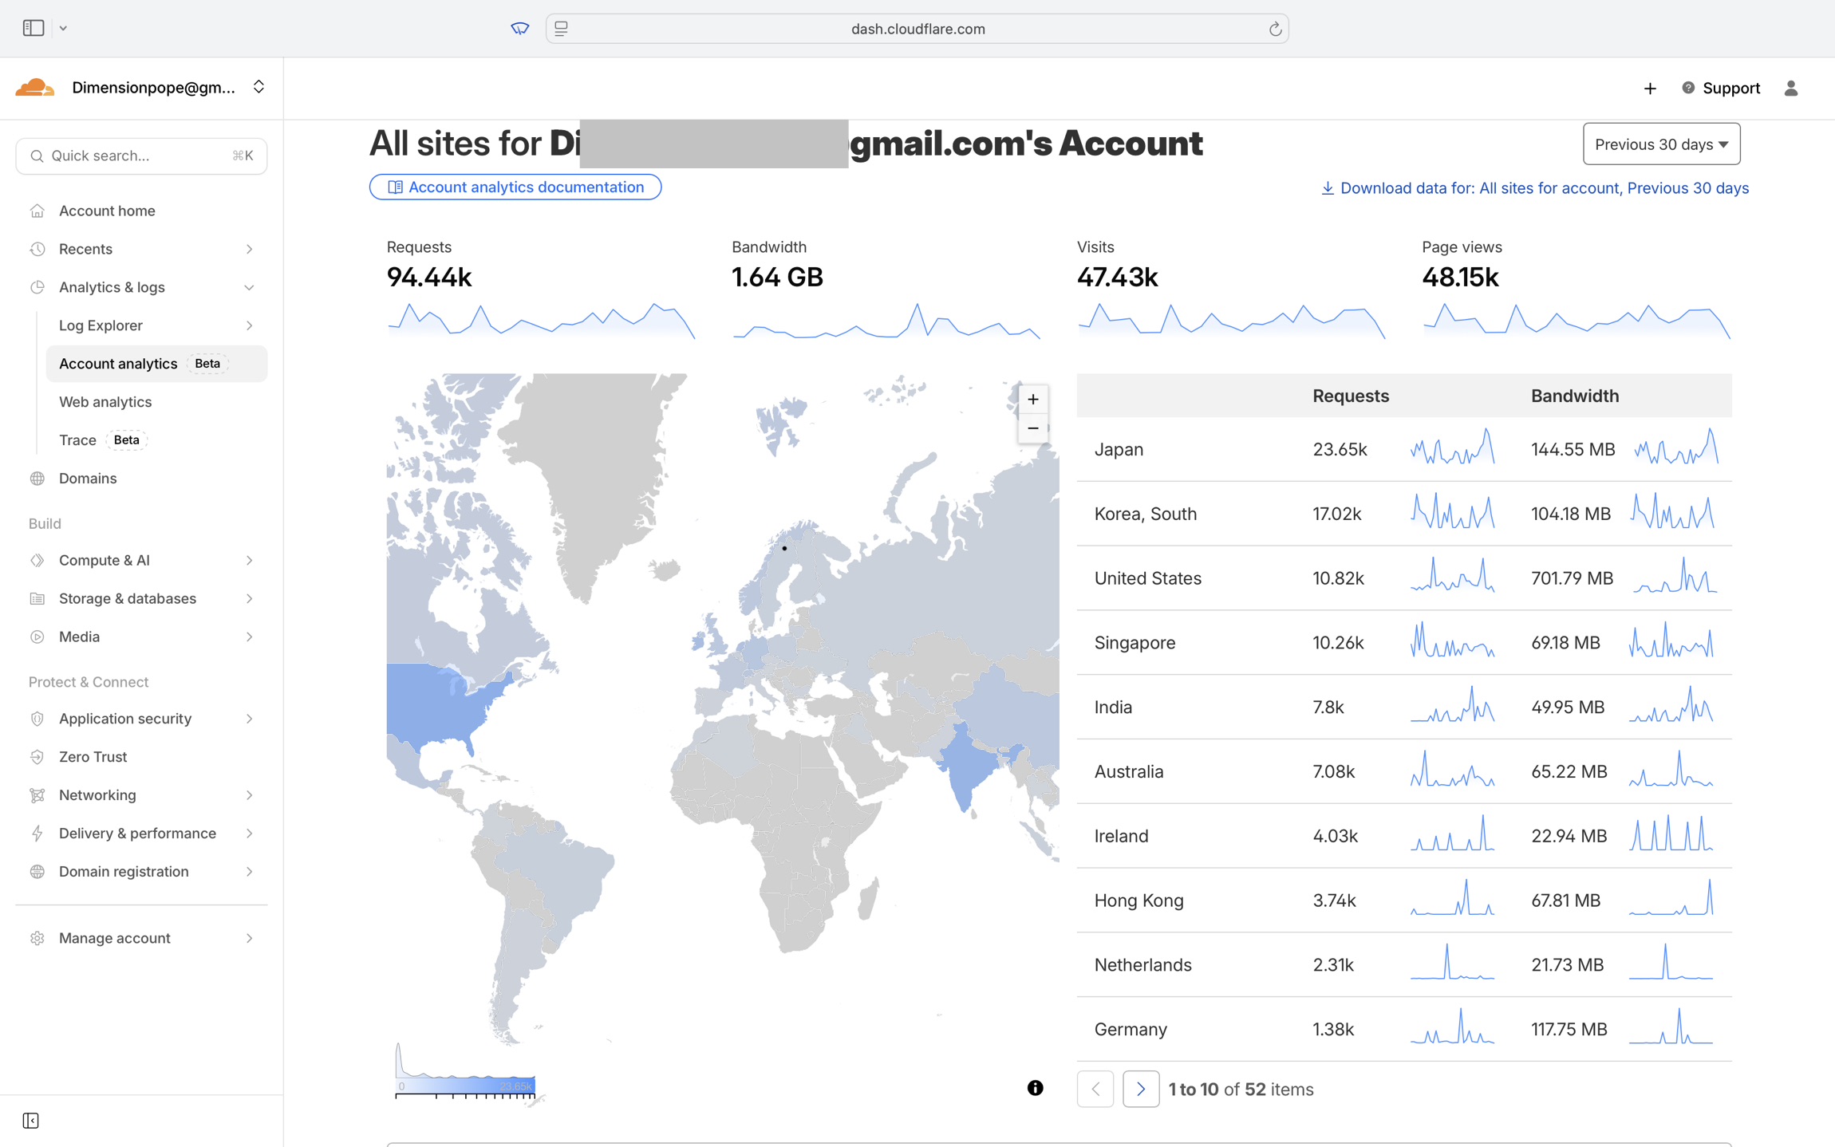This screenshot has width=1835, height=1147.
Task: Expand Compute & AI chevron
Action: tap(249, 561)
